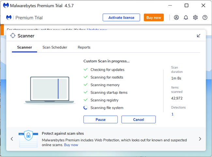The height and width of the screenshot is (157, 212).
Task: Select the Scanner tab
Action: click(24, 47)
